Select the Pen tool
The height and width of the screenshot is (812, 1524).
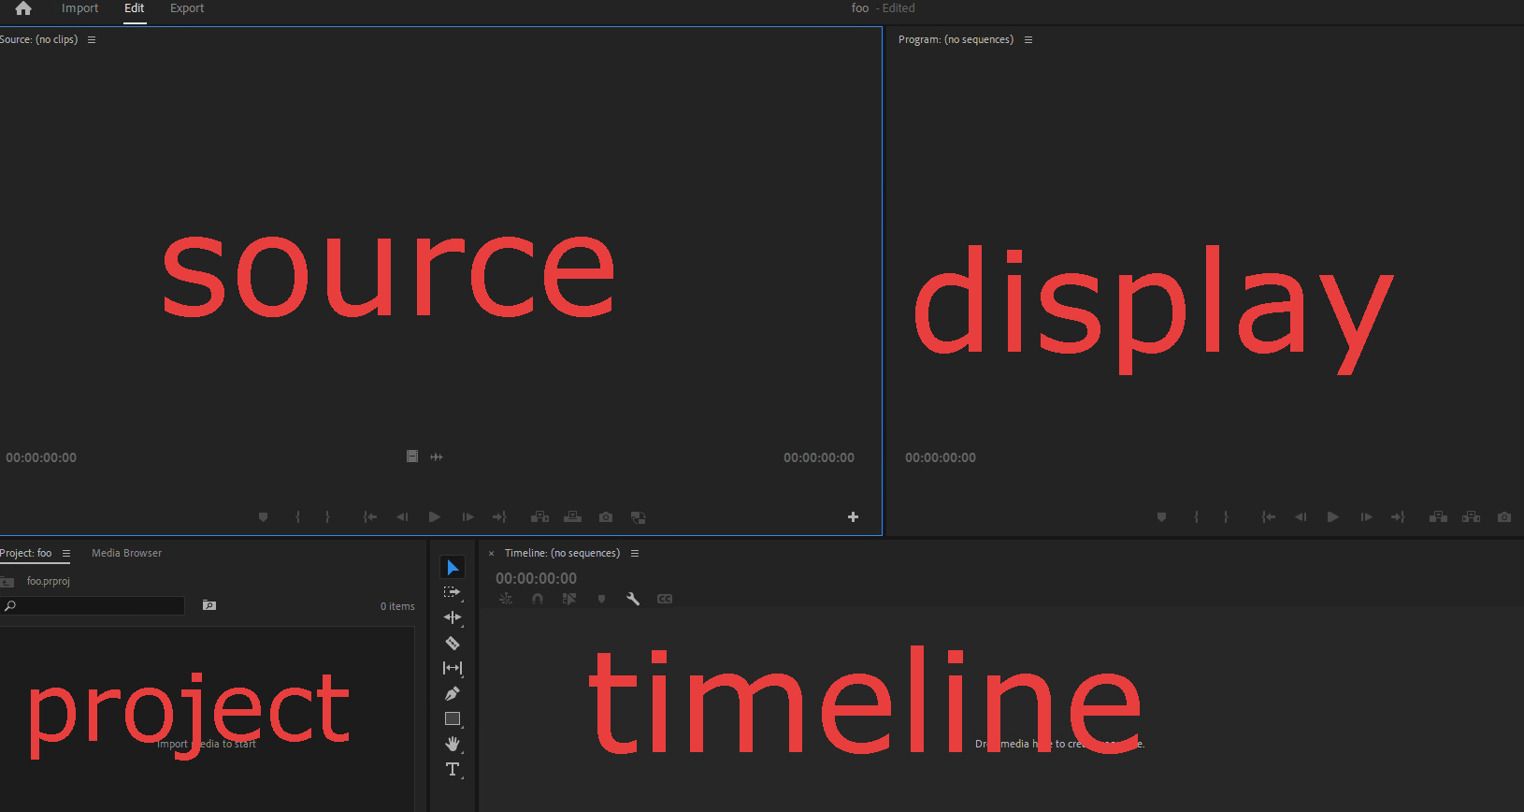click(453, 694)
